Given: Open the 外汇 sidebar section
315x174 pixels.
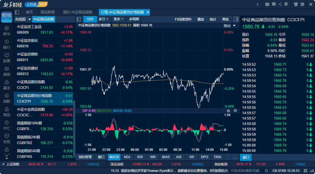Looking at the screenshot, I should [x=7, y=125].
